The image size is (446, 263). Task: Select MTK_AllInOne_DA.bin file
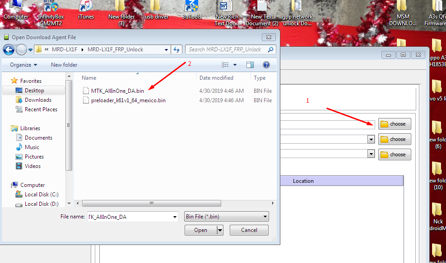coord(117,91)
